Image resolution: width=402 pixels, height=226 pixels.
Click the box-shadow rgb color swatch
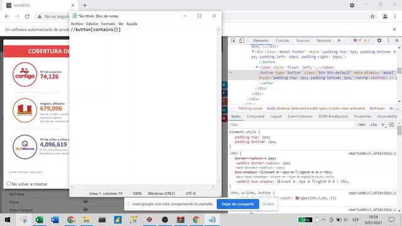(x=297, y=172)
